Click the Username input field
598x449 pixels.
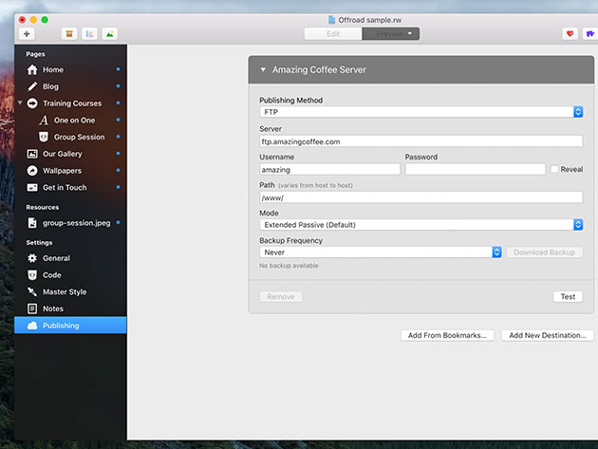coord(330,169)
